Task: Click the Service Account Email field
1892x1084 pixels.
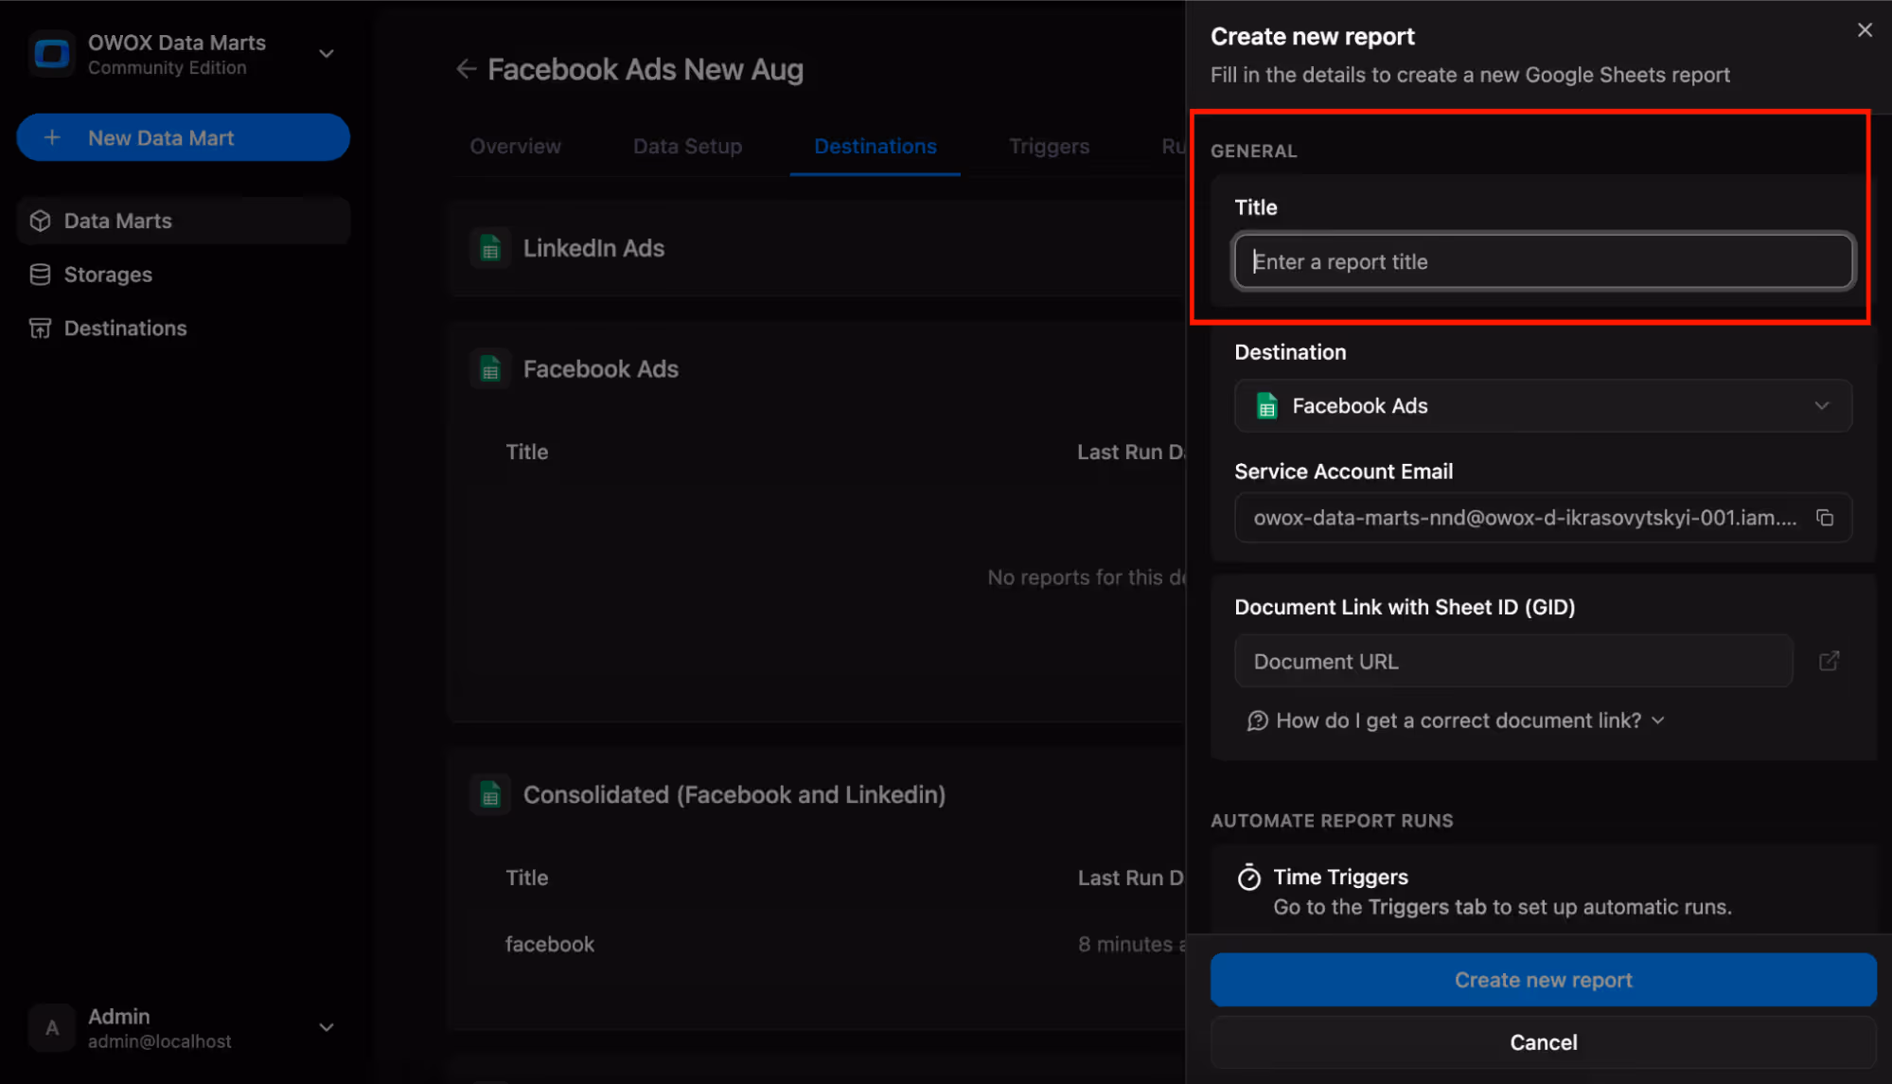Action: click(x=1544, y=518)
